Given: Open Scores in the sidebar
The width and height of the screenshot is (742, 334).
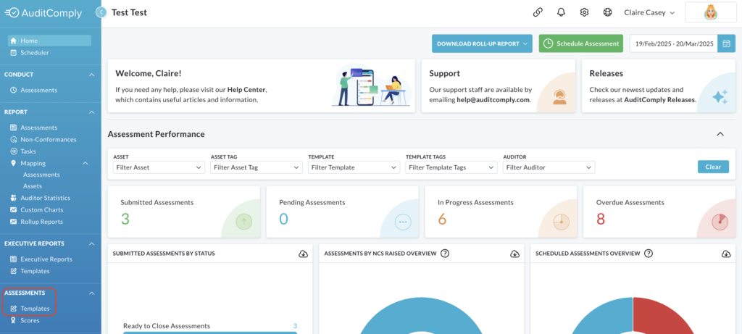Looking at the screenshot, I should tap(25, 320).
